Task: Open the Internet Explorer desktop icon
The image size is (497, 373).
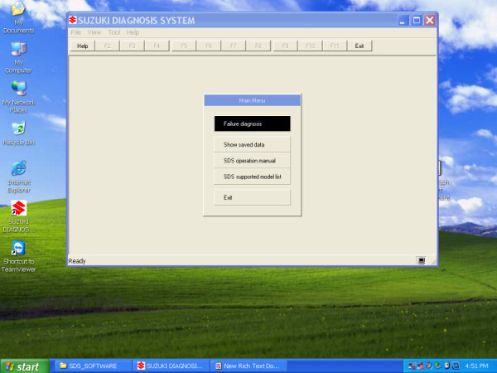Action: click(18, 167)
